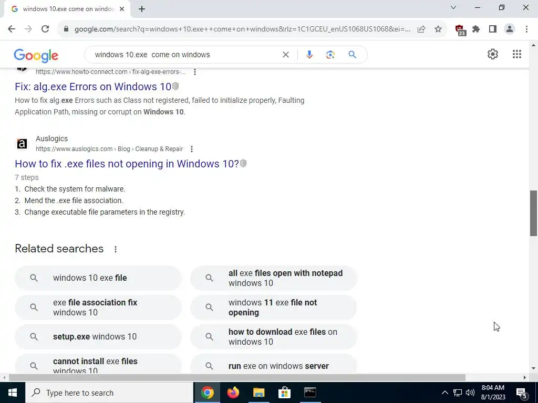Click the taskbar 'Type here to search' box
The image size is (538, 403).
(109, 393)
